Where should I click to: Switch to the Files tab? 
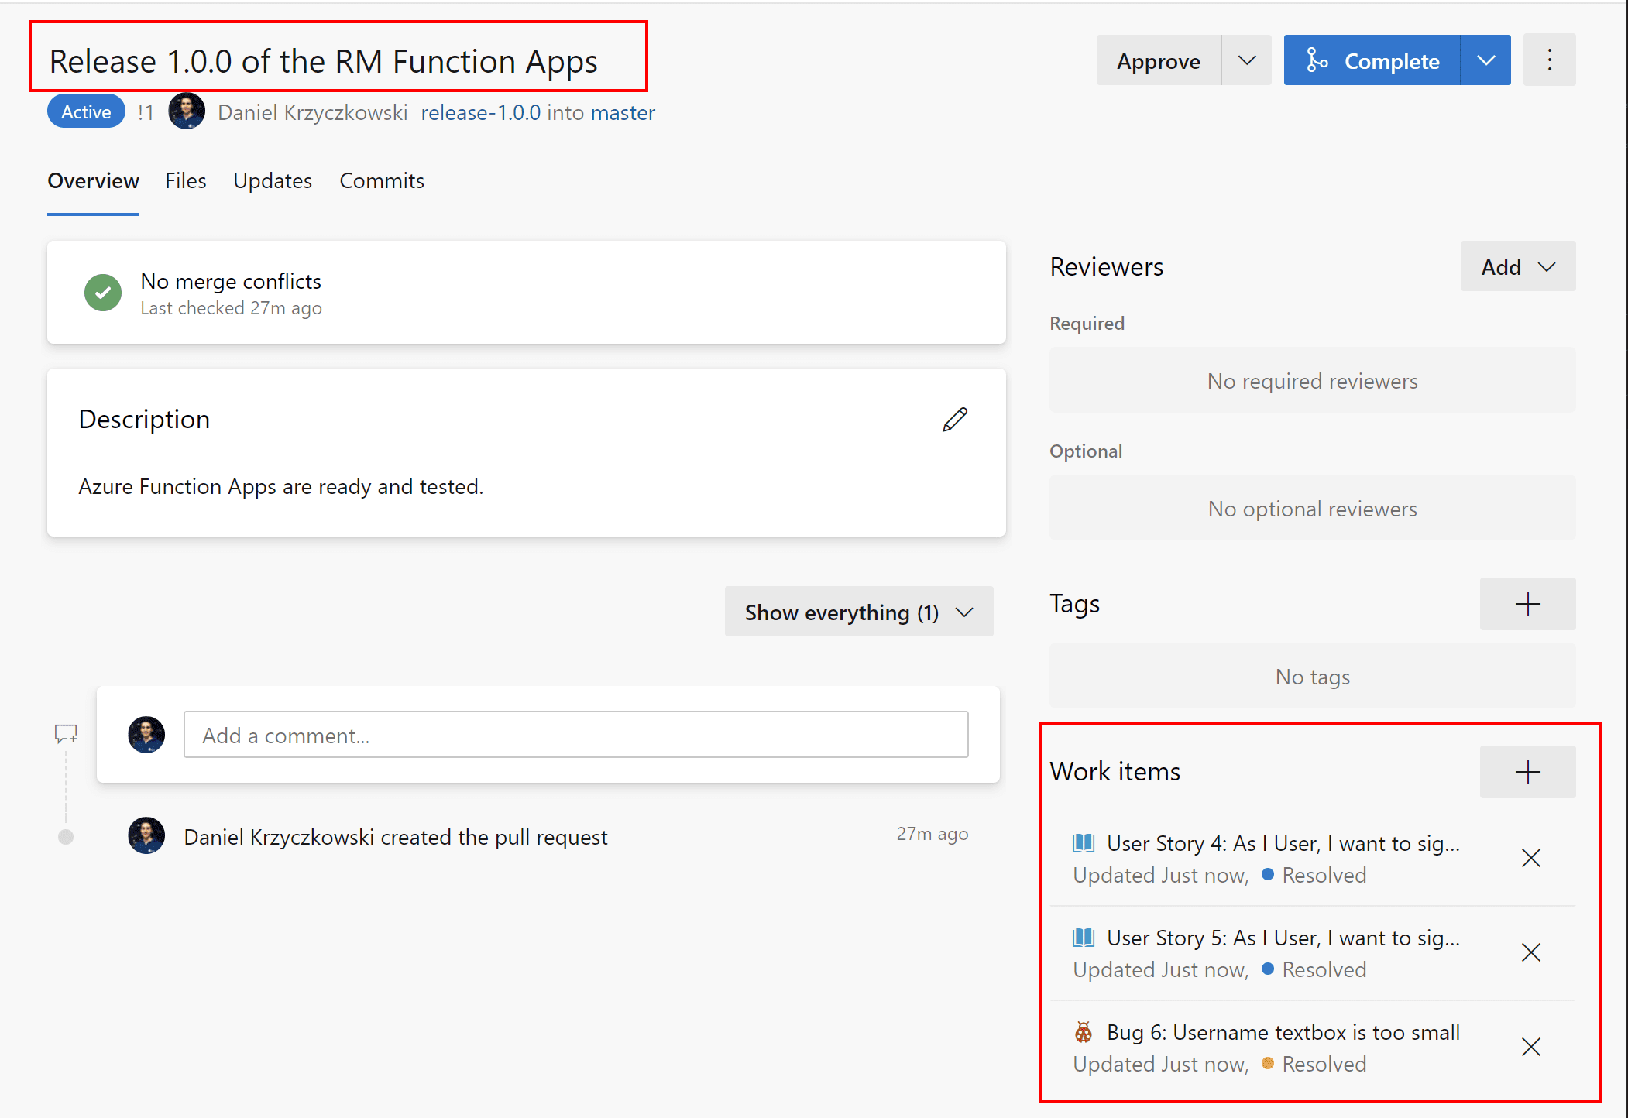[185, 180]
